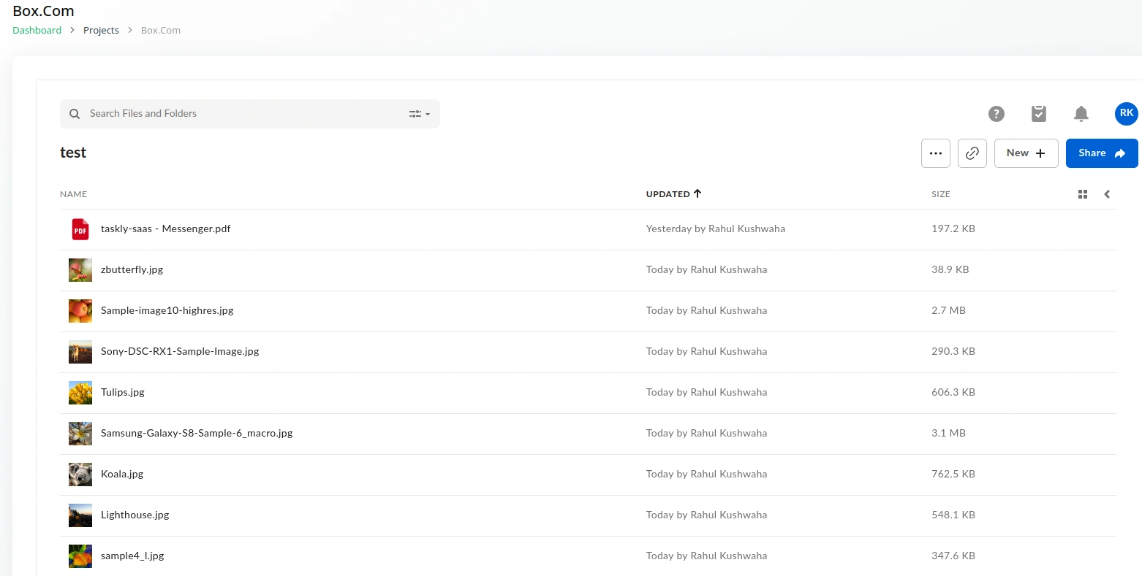Click 'Yesterday by Rahul Kushwaha' cell
This screenshot has width=1142, height=576.
pos(716,229)
